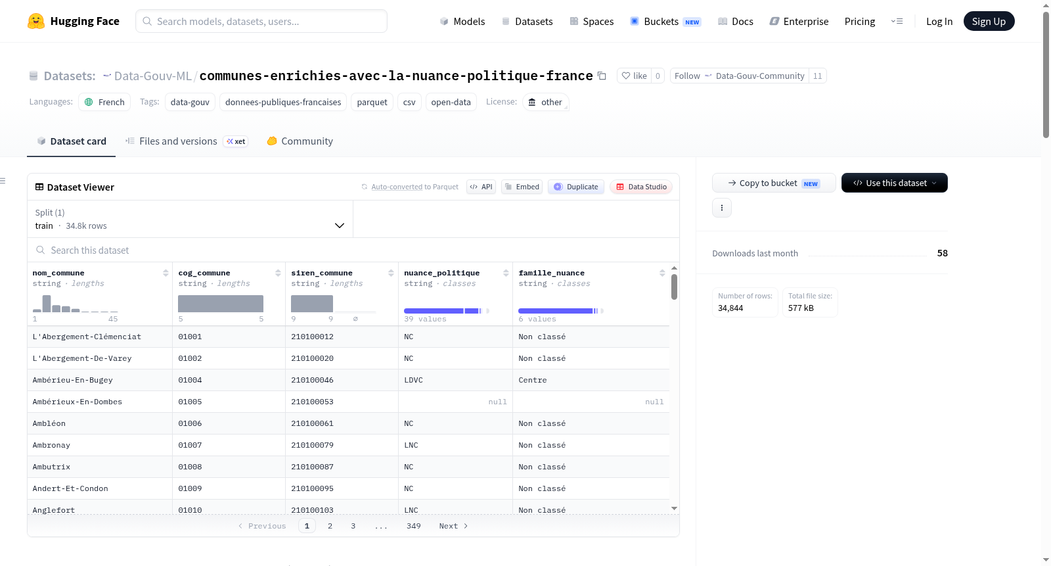Image resolution: width=1051 pixels, height=566 pixels.
Task: Click Copy to bucket button
Action: click(774, 183)
